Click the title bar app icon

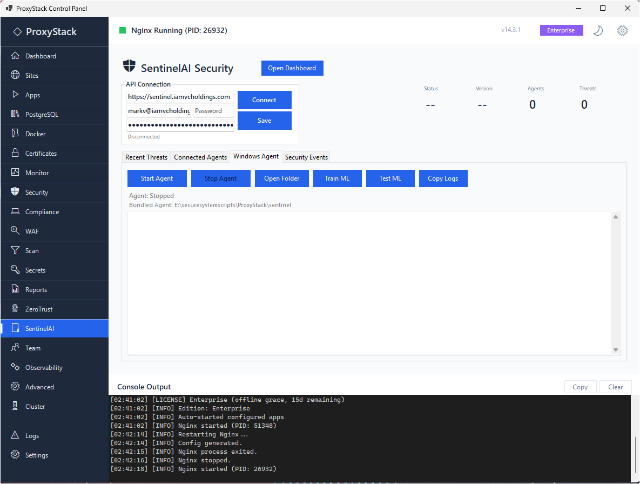point(9,8)
